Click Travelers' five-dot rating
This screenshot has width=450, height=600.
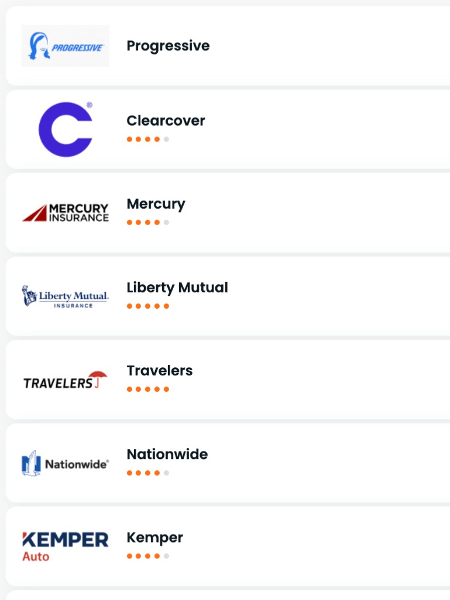click(148, 389)
